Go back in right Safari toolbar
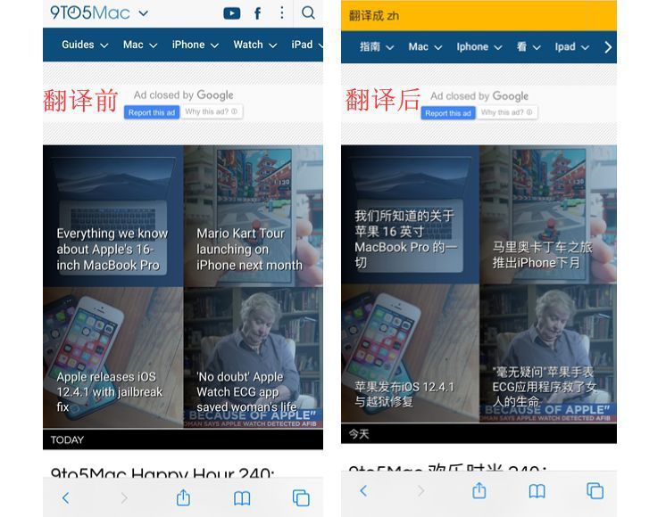The width and height of the screenshot is (666, 517). point(363,491)
